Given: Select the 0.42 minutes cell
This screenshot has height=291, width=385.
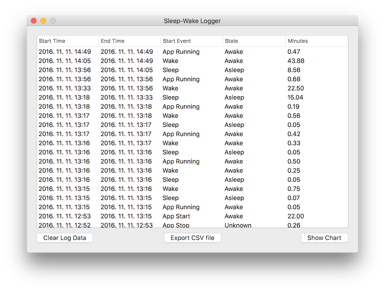Looking at the screenshot, I should pos(294,134).
